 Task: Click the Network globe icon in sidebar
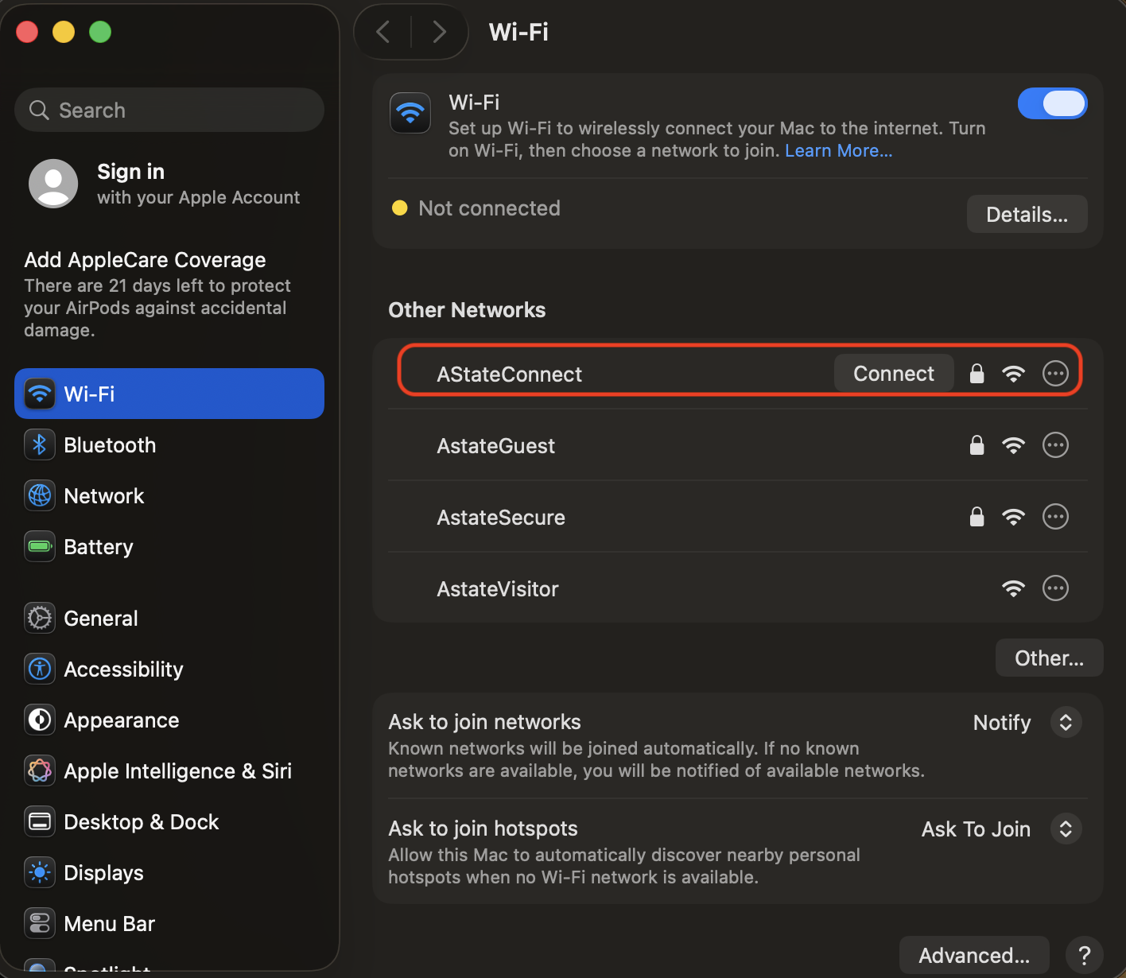(x=40, y=496)
